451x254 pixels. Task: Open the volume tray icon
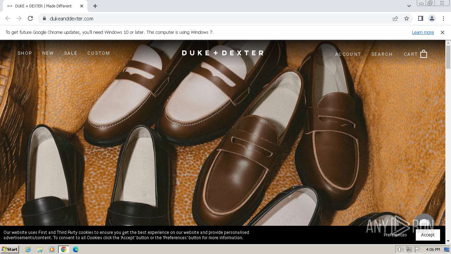[x=401, y=249]
